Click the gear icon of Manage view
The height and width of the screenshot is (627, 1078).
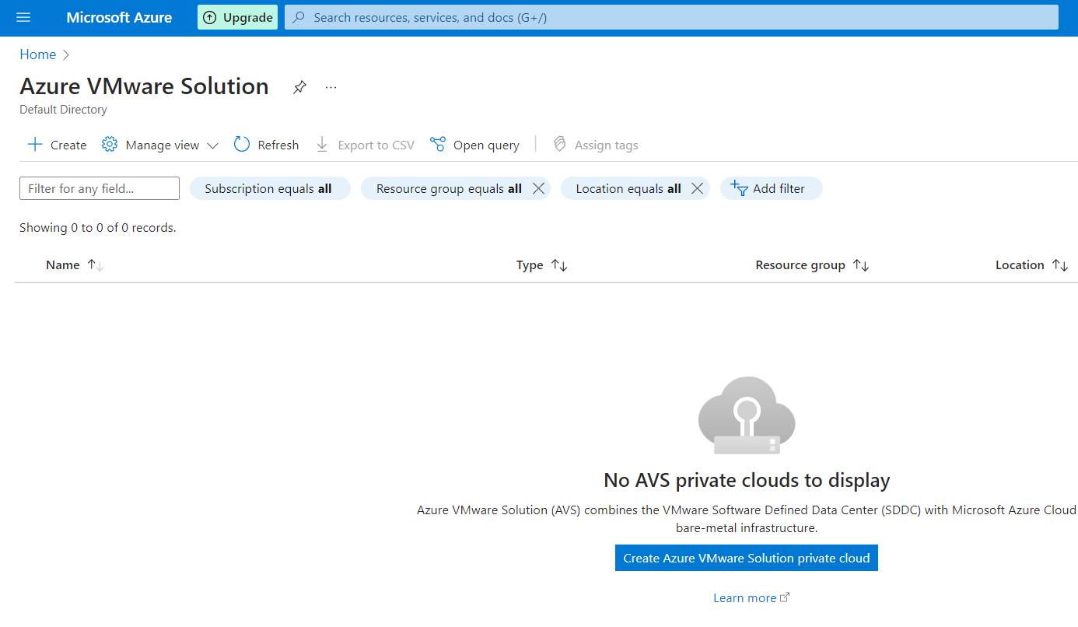click(110, 145)
